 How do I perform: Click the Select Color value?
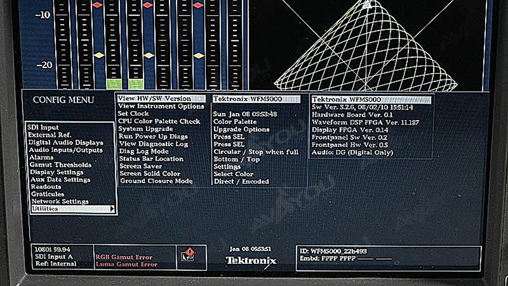coord(234,174)
